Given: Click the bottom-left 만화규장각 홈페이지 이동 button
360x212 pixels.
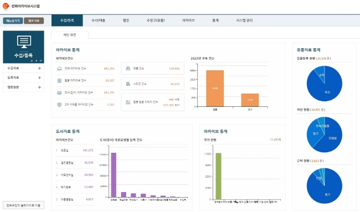Looking at the screenshot, I should click(23, 205).
